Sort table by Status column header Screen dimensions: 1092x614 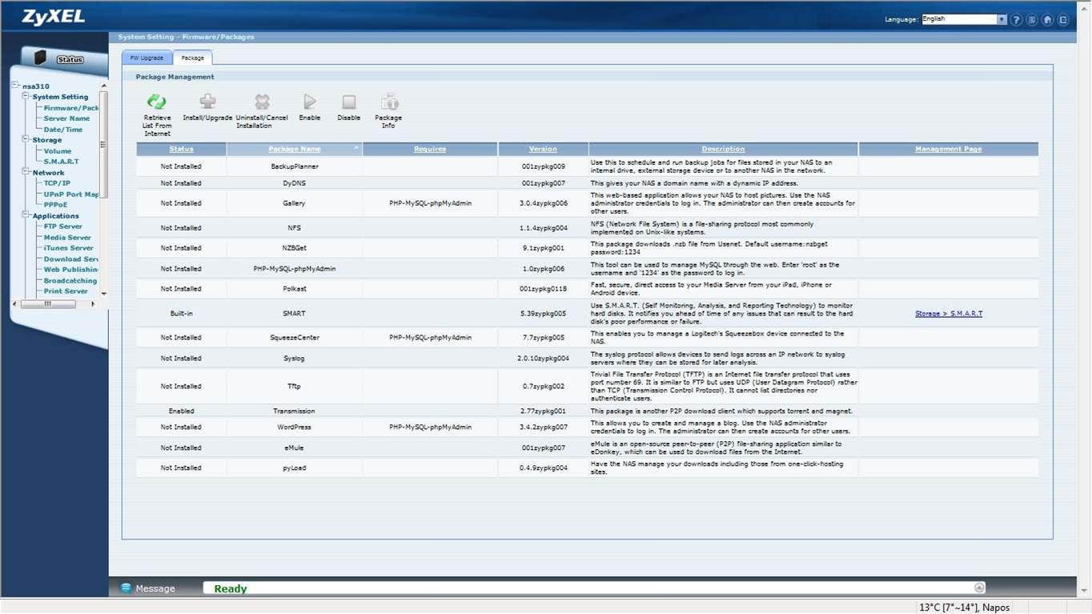pyautogui.click(x=181, y=149)
